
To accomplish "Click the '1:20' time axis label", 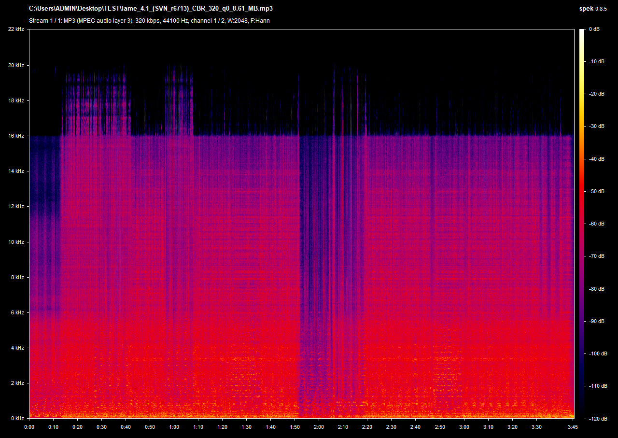I will pos(222,427).
